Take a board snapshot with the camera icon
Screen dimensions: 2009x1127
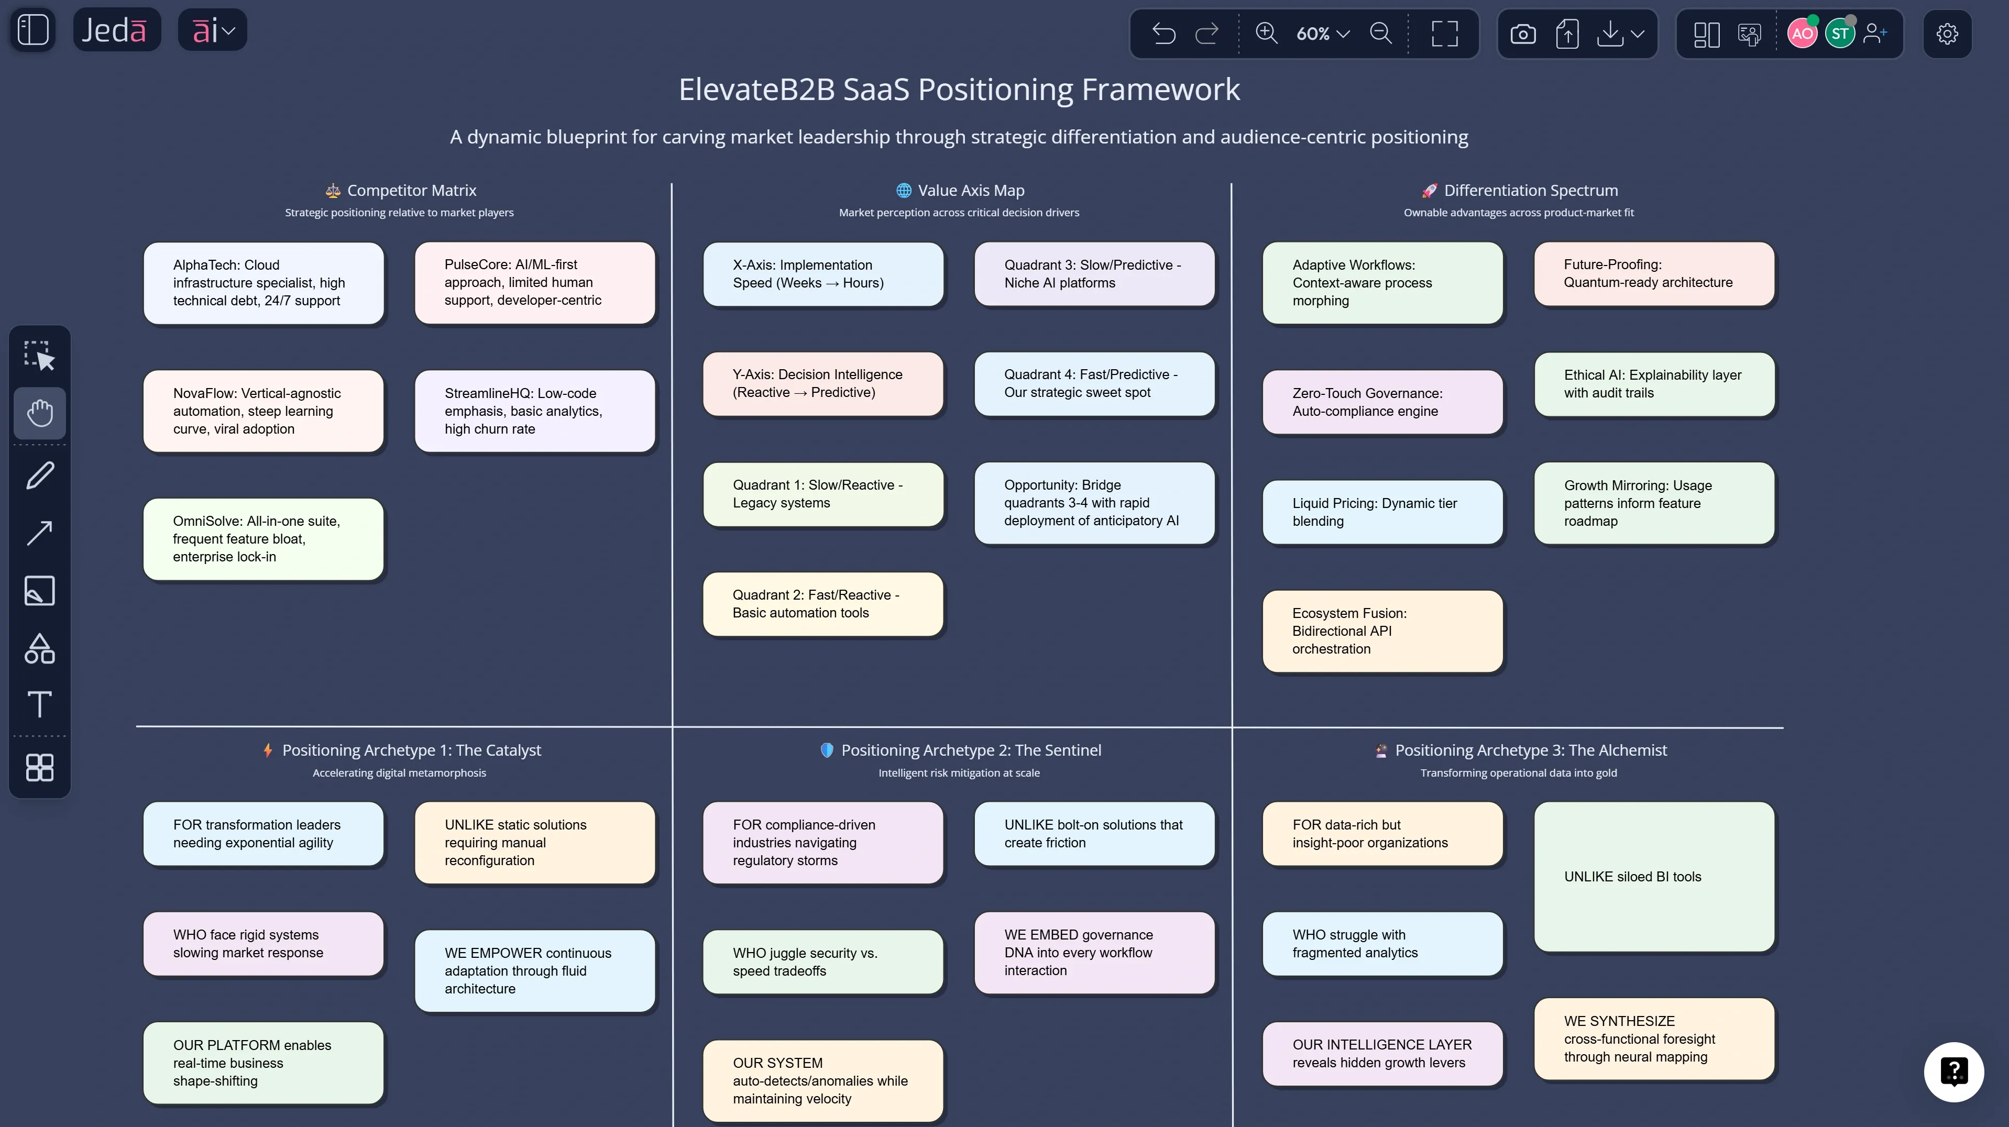pos(1524,34)
